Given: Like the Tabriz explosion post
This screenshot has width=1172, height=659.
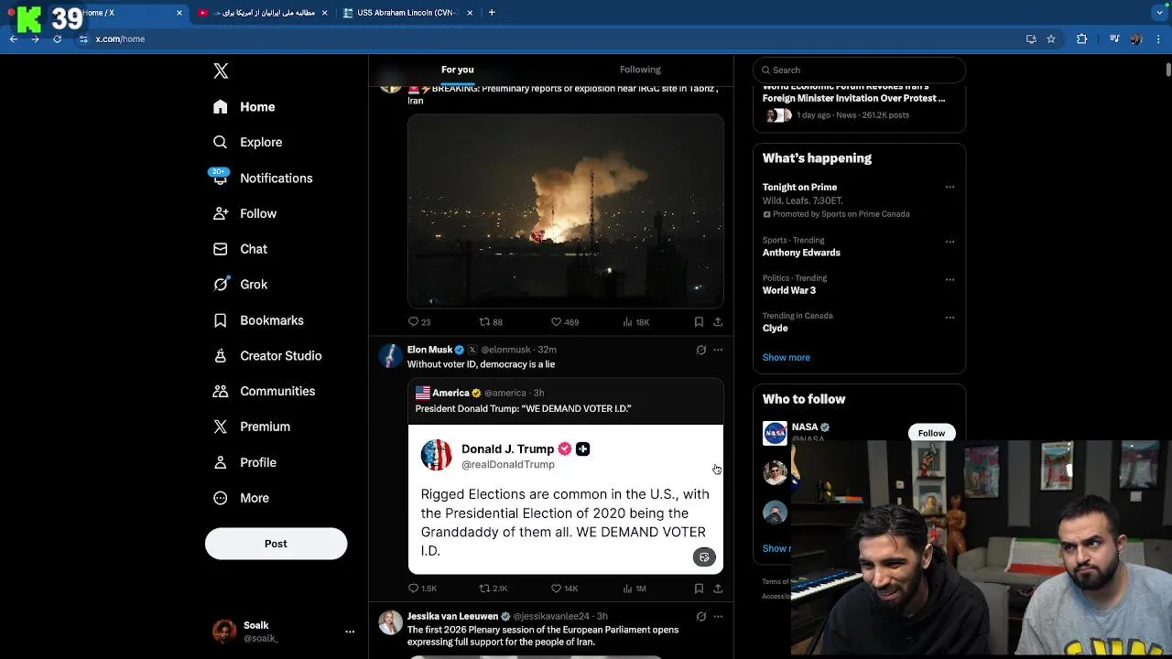Looking at the screenshot, I should (565, 322).
